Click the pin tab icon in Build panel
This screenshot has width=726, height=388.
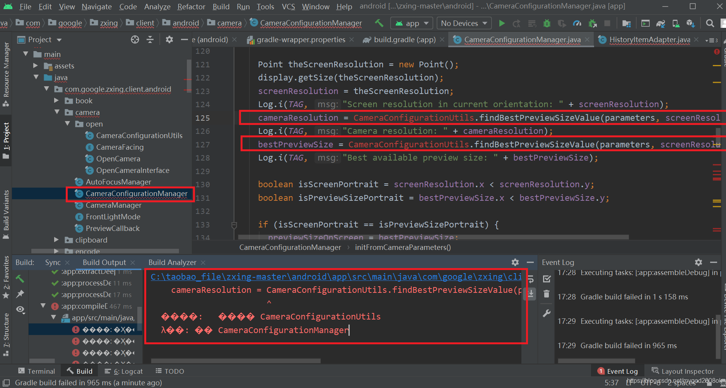click(20, 294)
